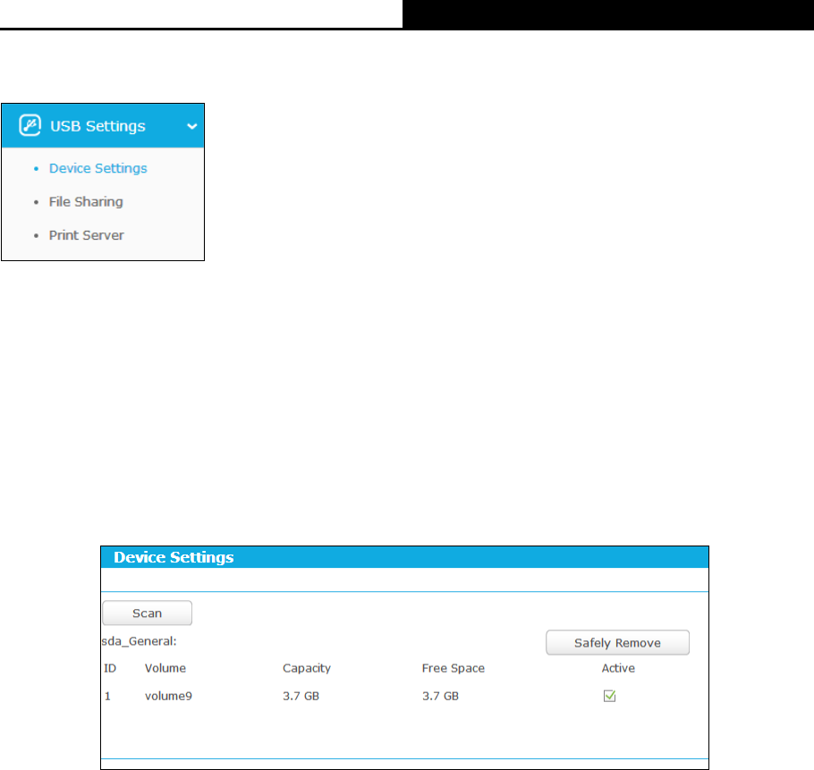Image resolution: width=814 pixels, height=770 pixels.
Task: Click the Active column header
Action: point(618,668)
